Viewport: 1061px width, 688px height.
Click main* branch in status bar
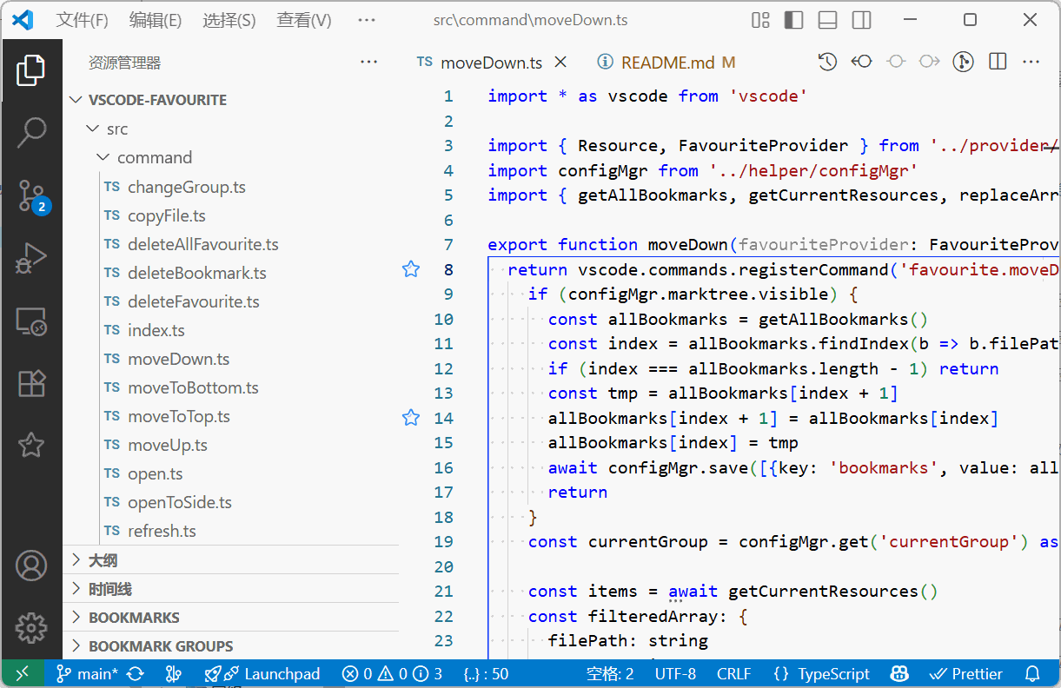click(x=88, y=673)
